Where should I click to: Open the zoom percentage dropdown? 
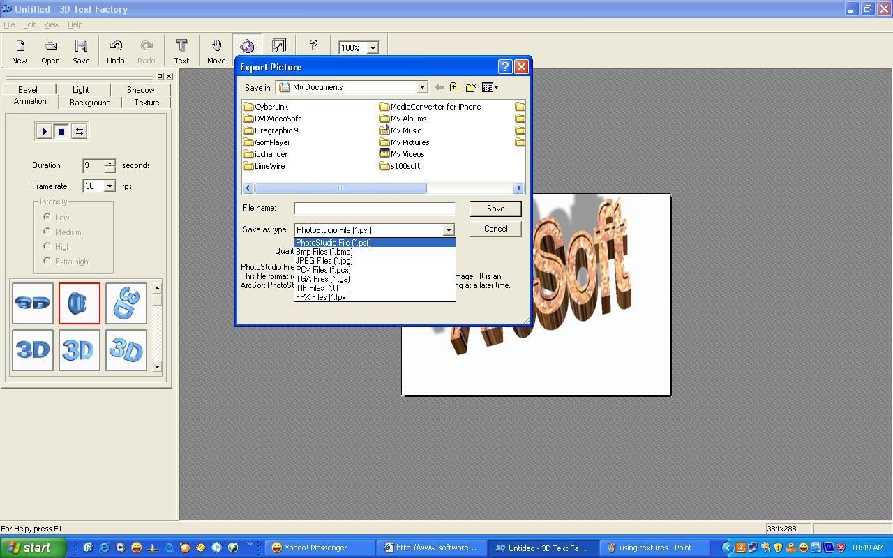click(372, 47)
